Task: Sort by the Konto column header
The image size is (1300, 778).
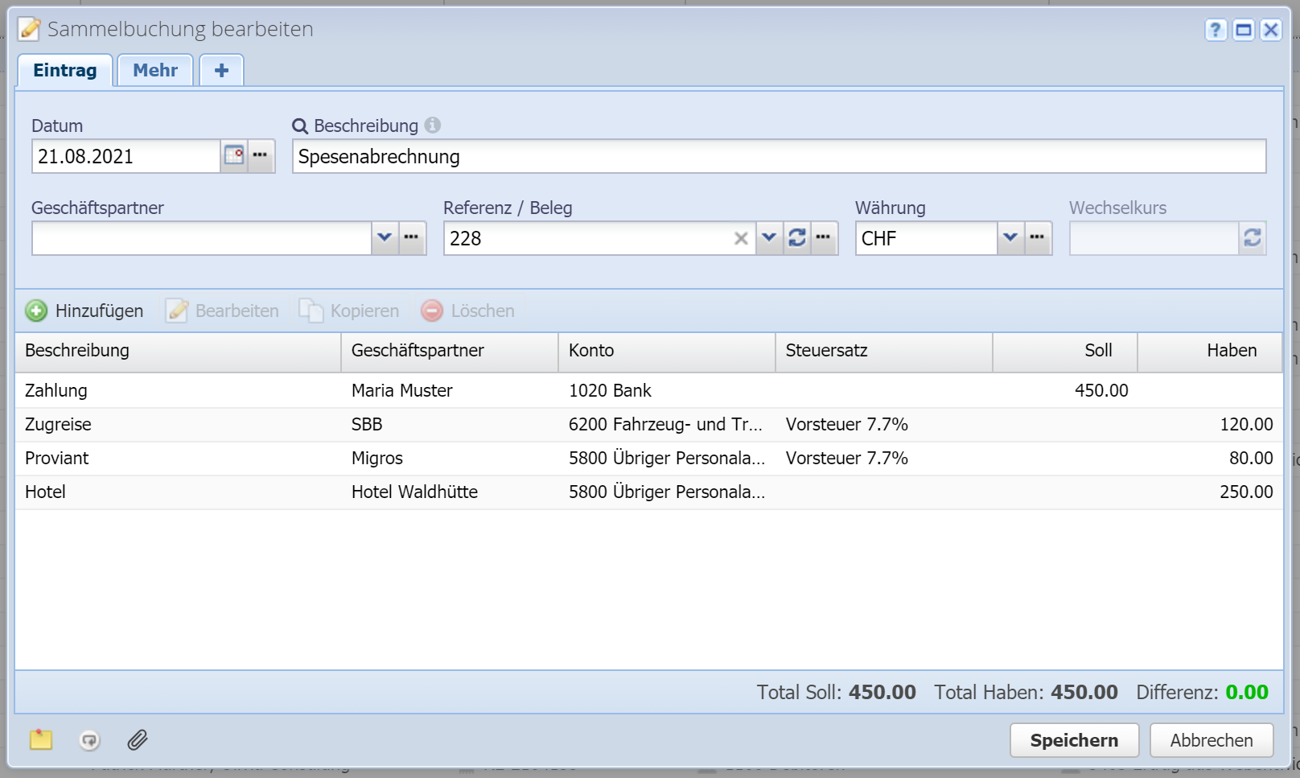Action: point(666,351)
